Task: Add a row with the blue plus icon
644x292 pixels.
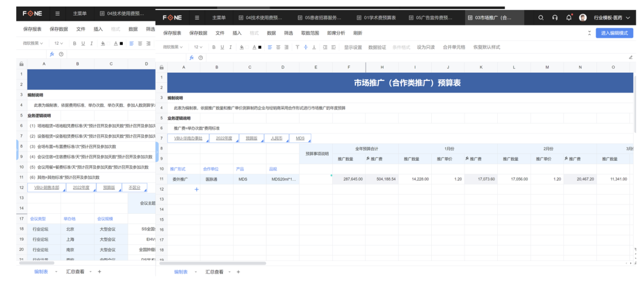Action: [x=196, y=190]
